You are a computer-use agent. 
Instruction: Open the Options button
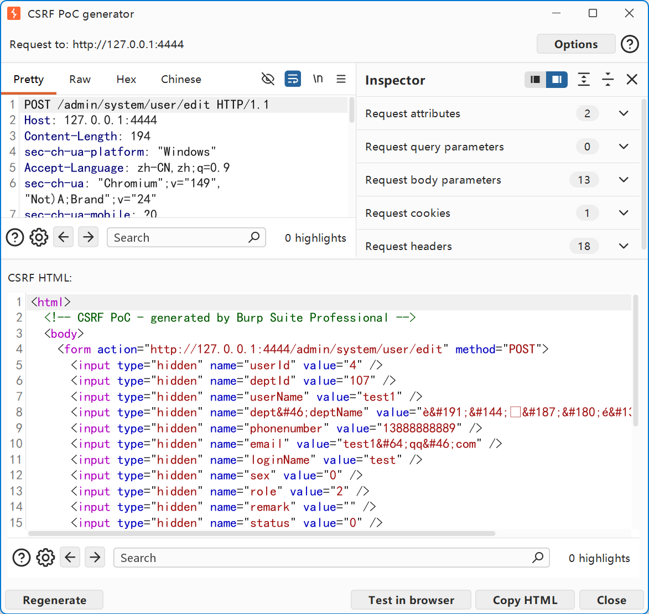pos(576,44)
